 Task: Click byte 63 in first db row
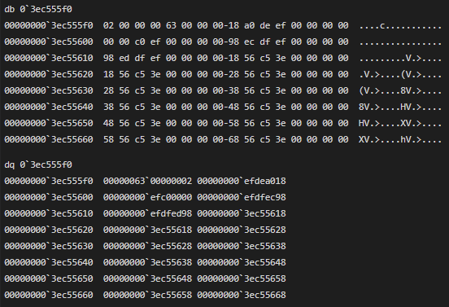pos(171,25)
